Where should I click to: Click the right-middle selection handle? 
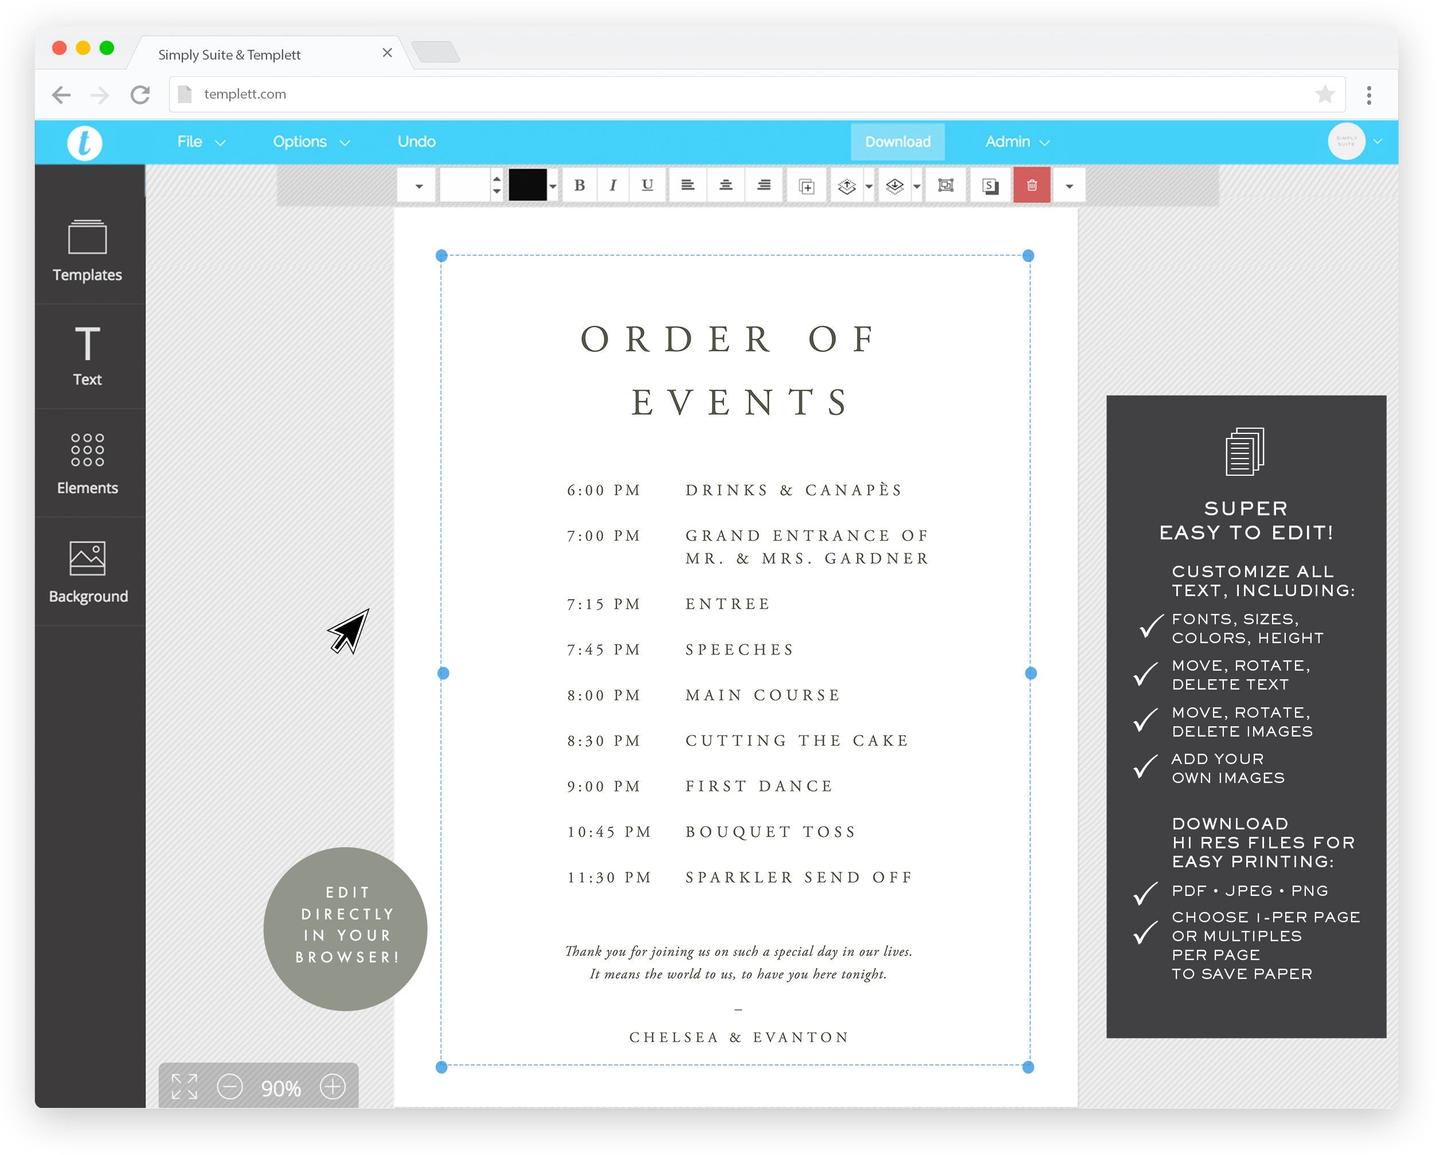(1030, 673)
